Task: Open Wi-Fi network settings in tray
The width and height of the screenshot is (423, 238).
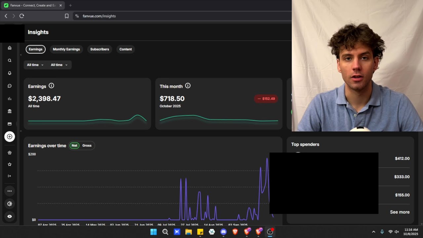Action: (390, 232)
